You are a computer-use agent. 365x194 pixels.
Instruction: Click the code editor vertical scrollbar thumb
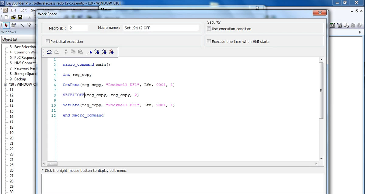click(x=321, y=90)
